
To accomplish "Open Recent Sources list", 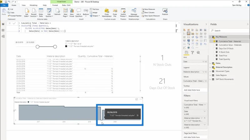I will click(34, 13).
